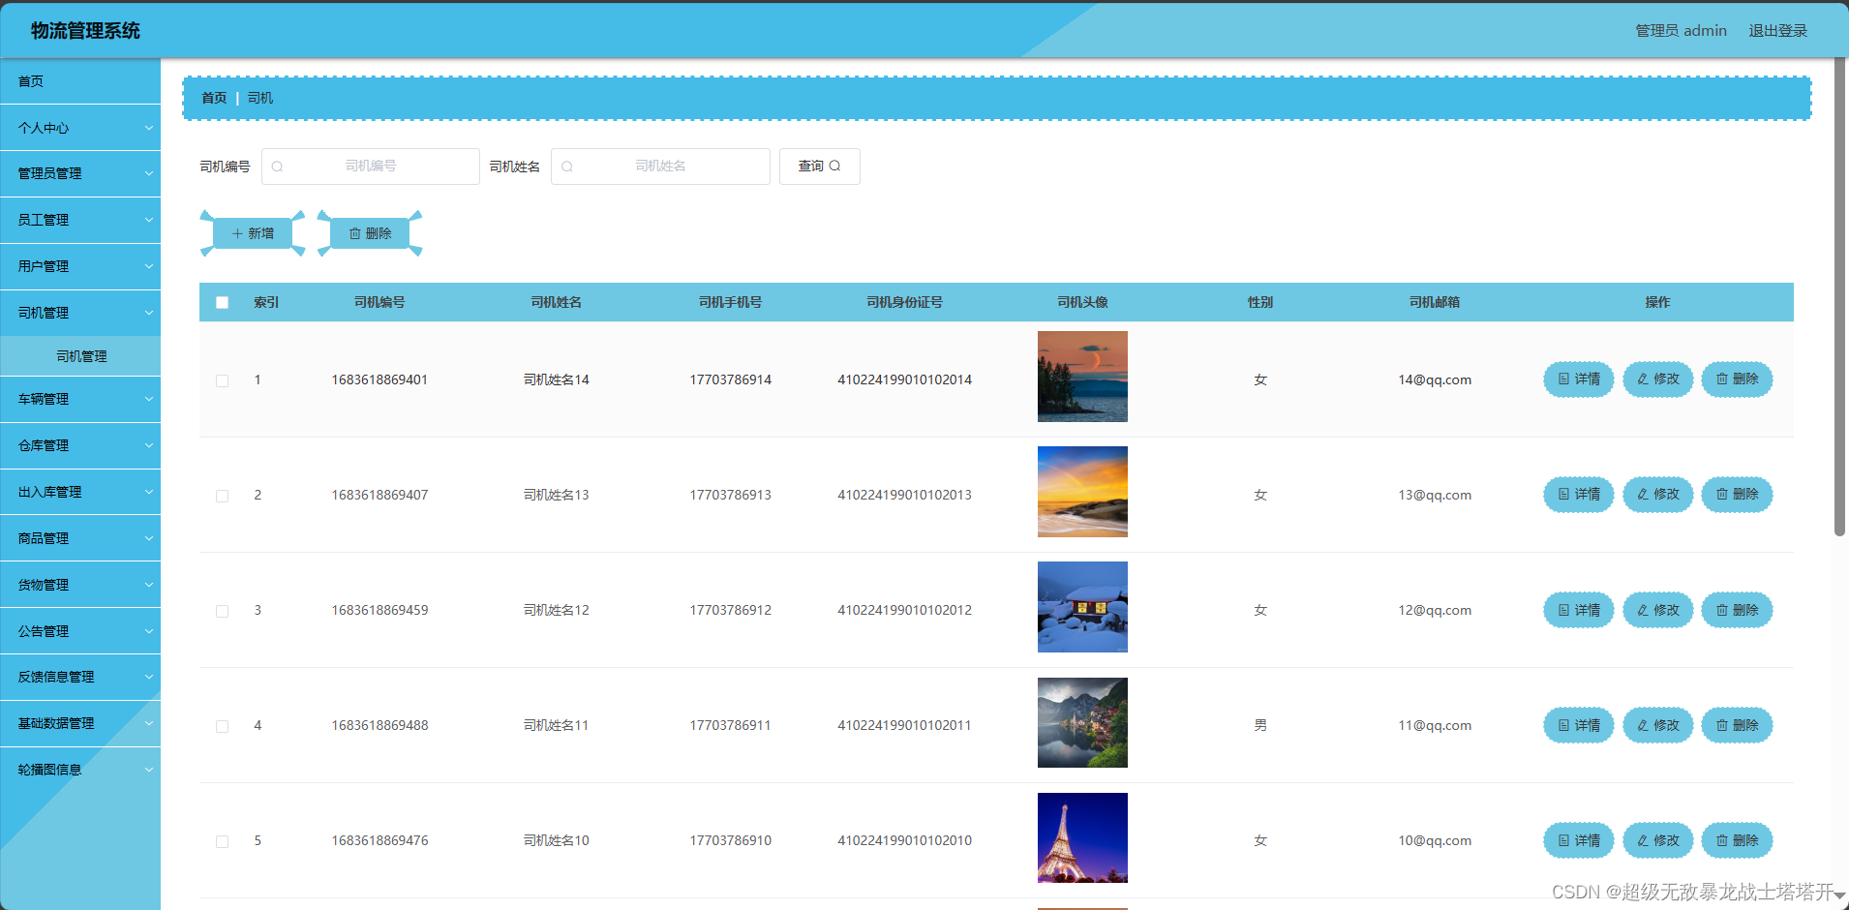Click the 新增 add button
Image resolution: width=1849 pixels, height=910 pixels.
(x=253, y=233)
